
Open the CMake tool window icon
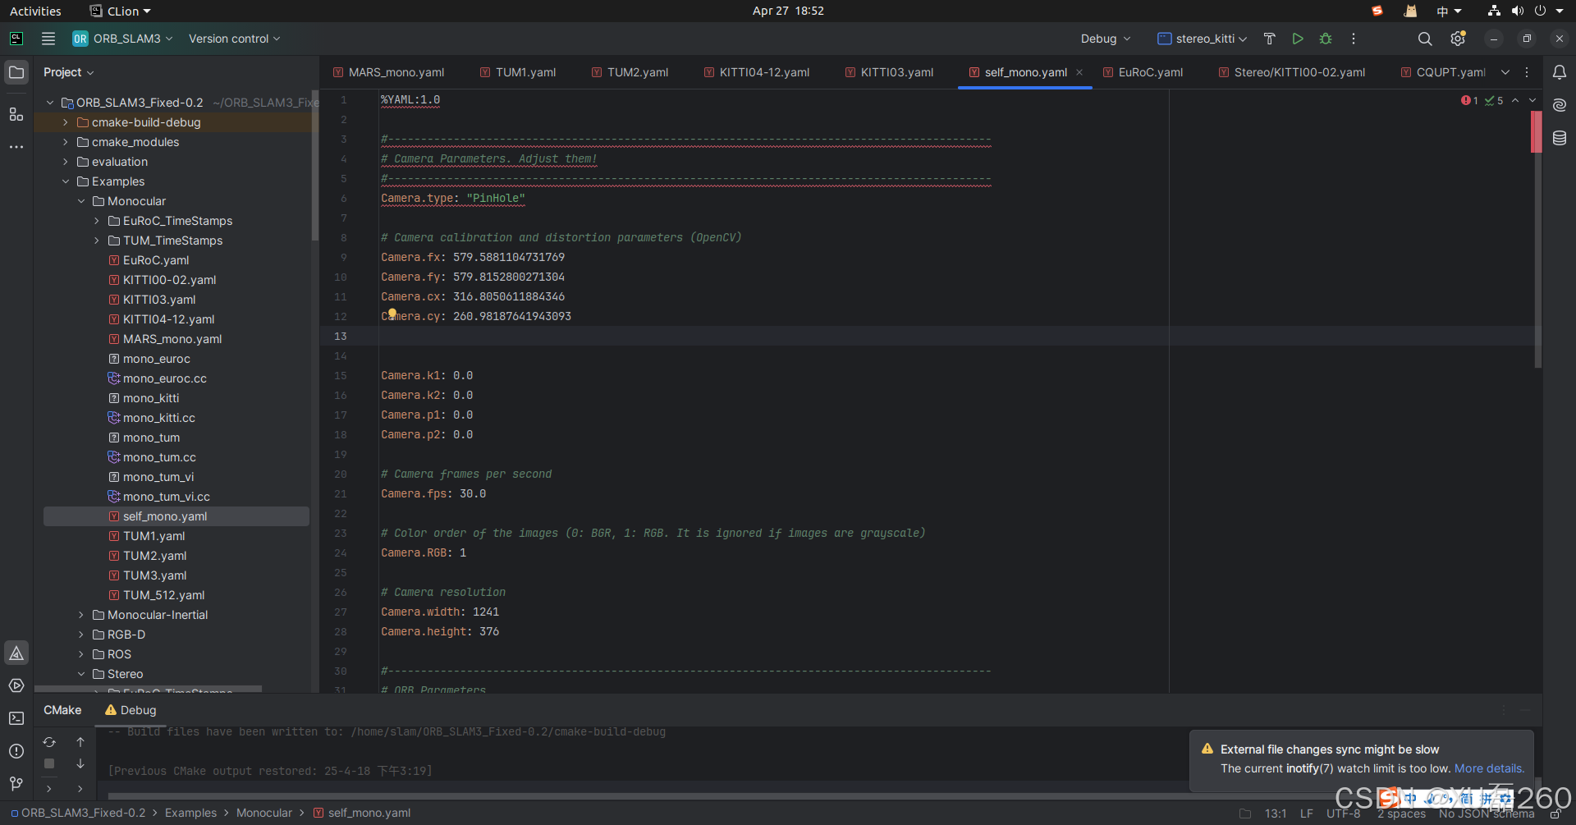coord(16,653)
